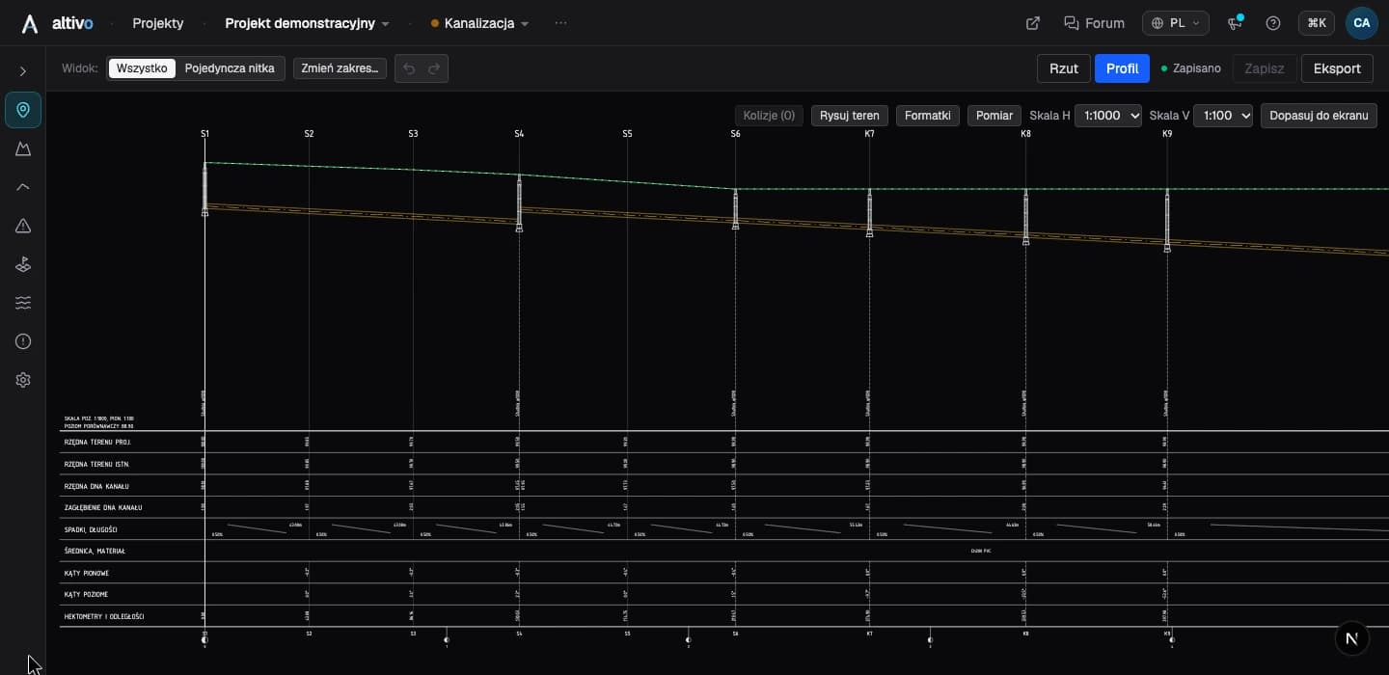Viewport: 1389px width, 675px height.
Task: Select the upward caret sidebar icon
Action: pyautogui.click(x=23, y=187)
